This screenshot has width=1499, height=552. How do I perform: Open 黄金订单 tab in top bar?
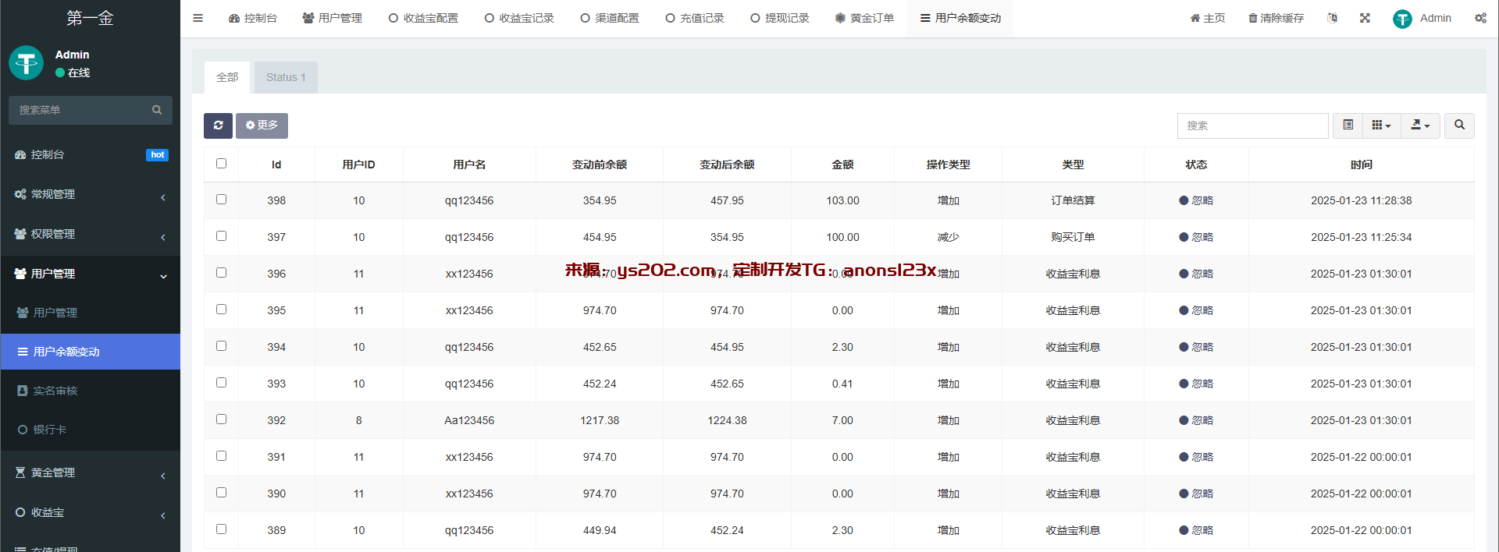(x=864, y=18)
